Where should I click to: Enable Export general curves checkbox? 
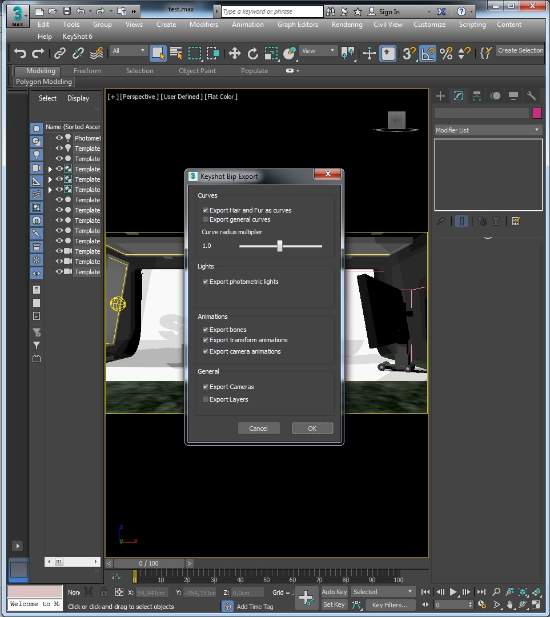206,219
